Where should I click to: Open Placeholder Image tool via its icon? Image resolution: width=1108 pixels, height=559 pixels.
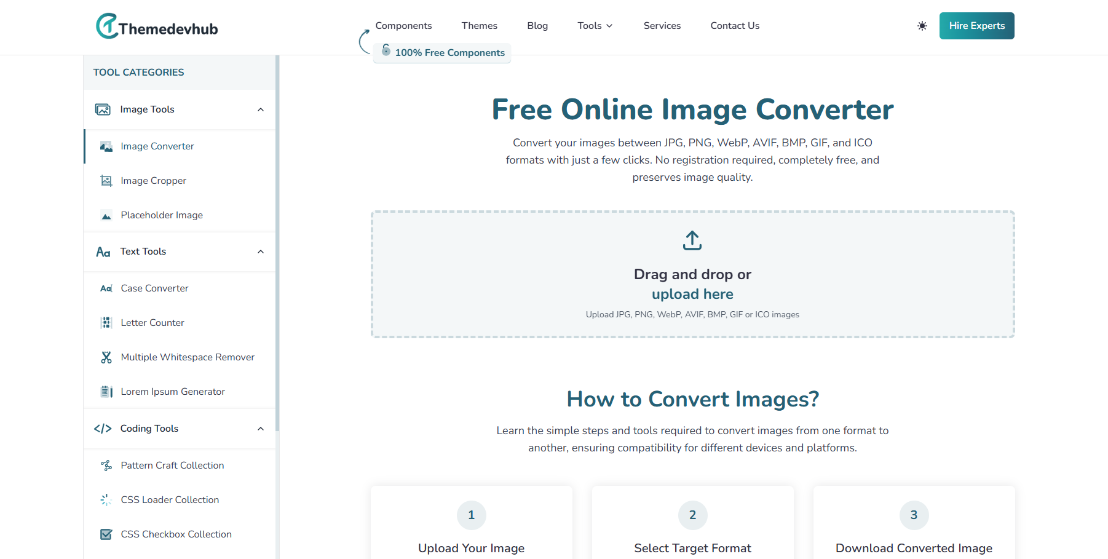(x=106, y=215)
